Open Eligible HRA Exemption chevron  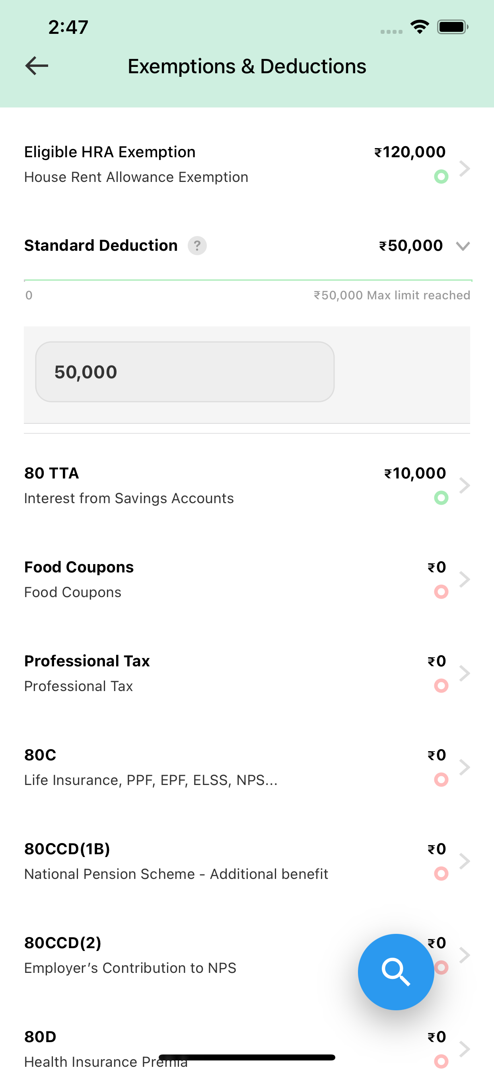(465, 169)
